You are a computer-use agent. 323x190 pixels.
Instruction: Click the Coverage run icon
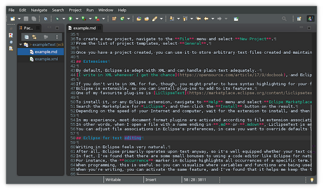coord(84,19)
